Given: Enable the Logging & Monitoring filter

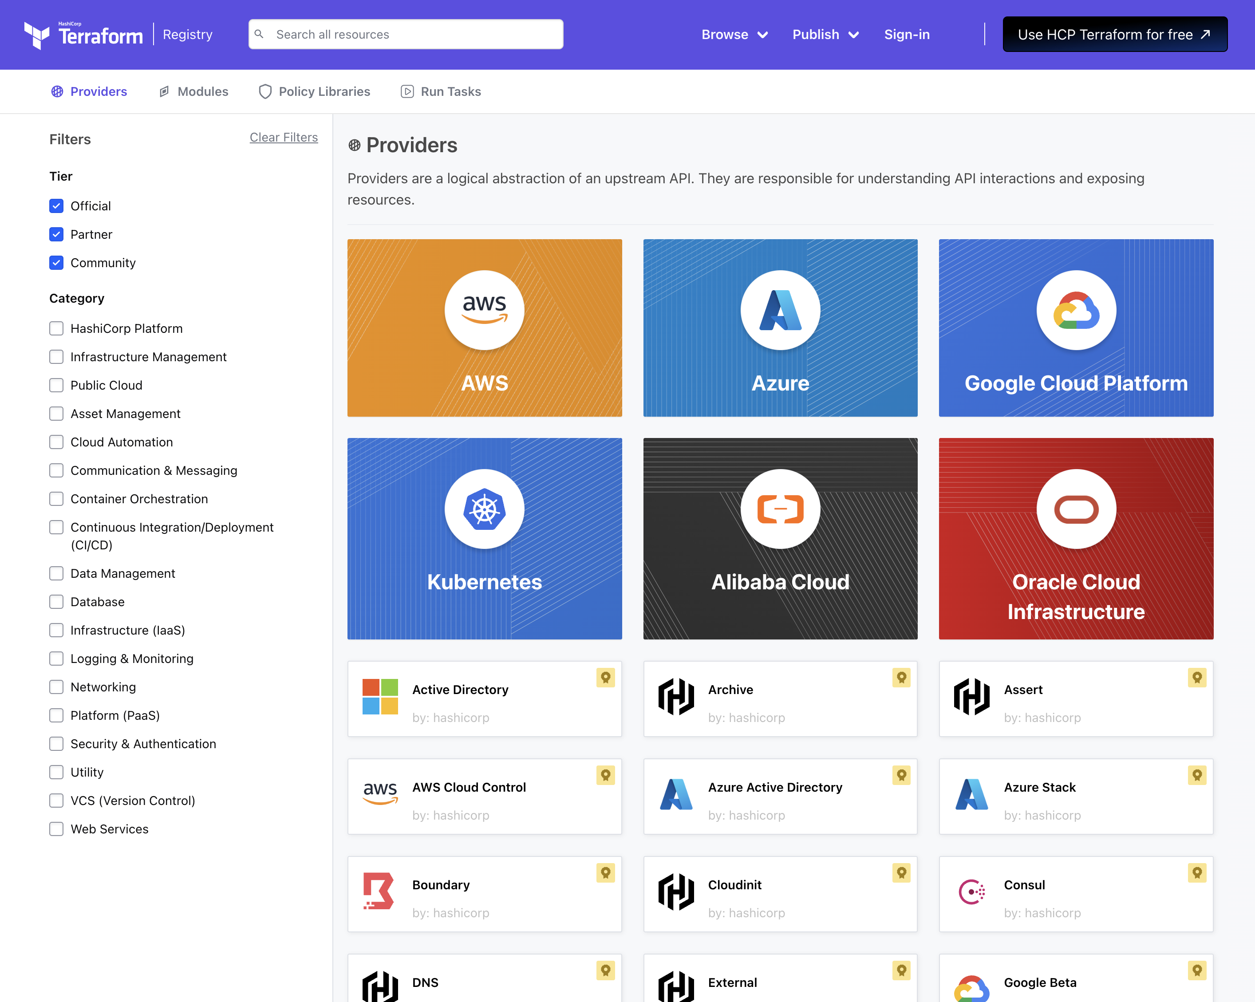Looking at the screenshot, I should [56, 659].
